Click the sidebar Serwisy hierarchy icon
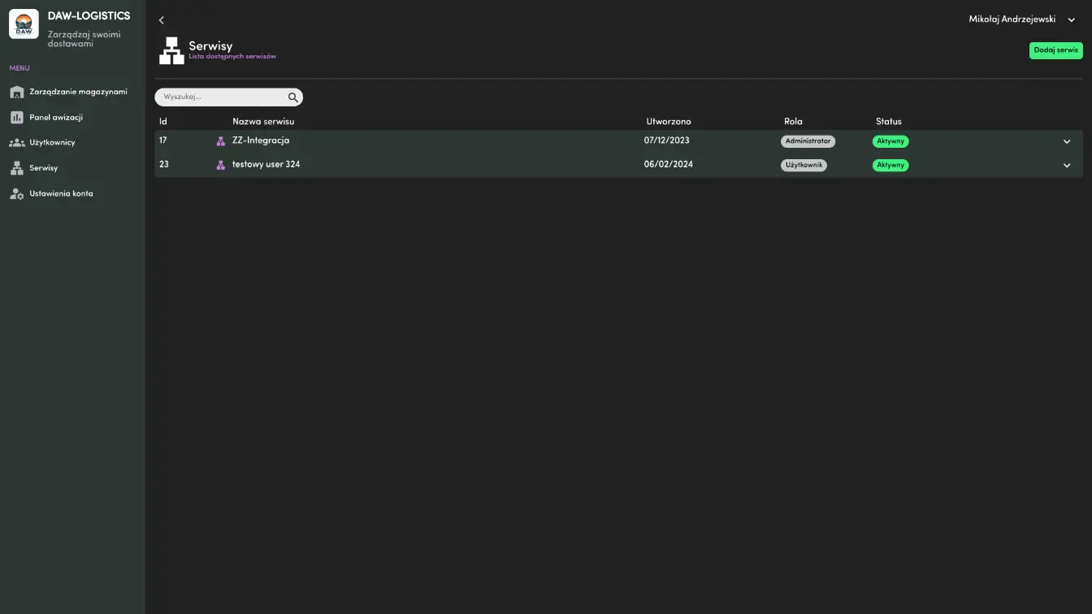The width and height of the screenshot is (1092, 614). (x=16, y=168)
